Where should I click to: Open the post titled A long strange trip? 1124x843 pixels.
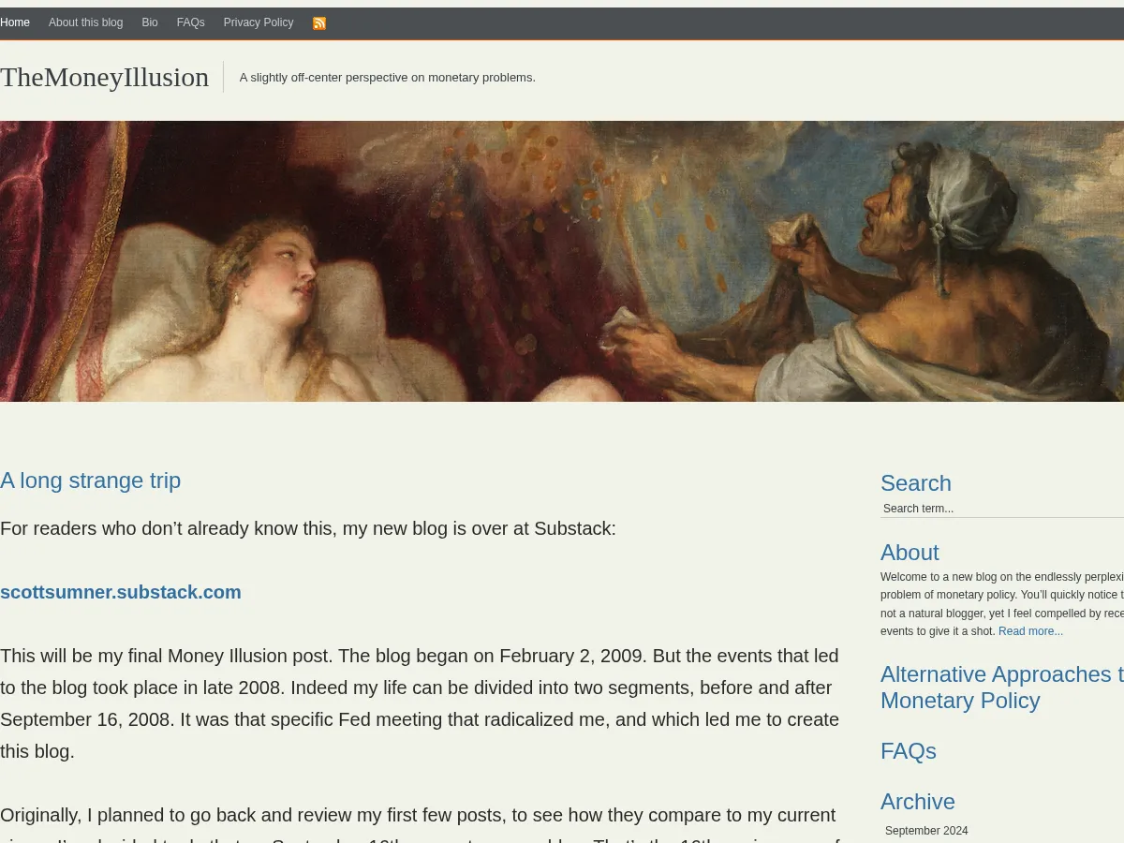click(91, 481)
